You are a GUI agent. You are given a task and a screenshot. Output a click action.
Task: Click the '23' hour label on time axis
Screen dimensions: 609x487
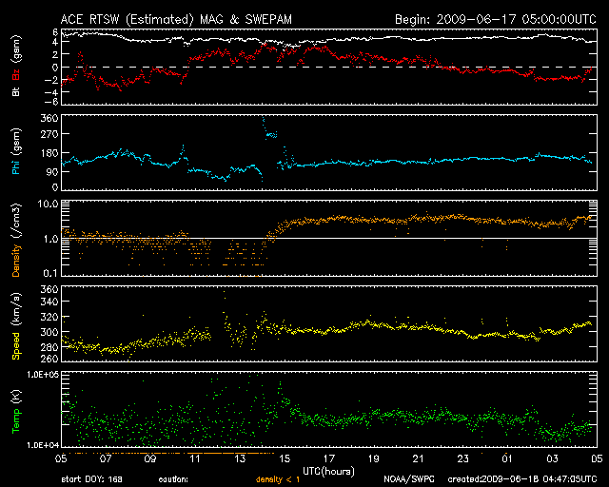click(x=462, y=459)
